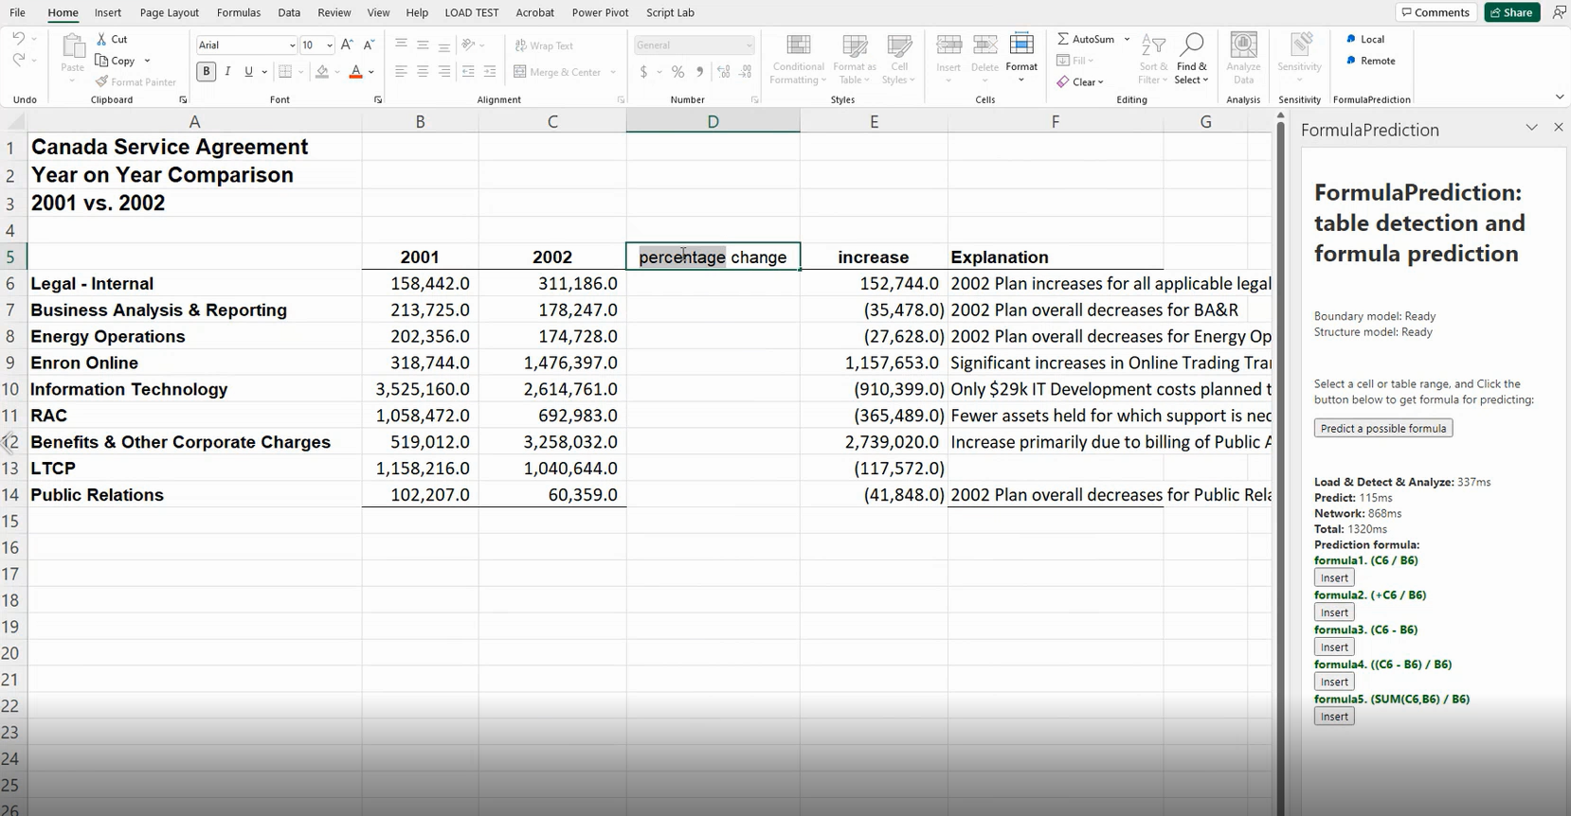Viewport: 1571px width, 816px height.
Task: Open the Script Lab tab
Action: (670, 12)
